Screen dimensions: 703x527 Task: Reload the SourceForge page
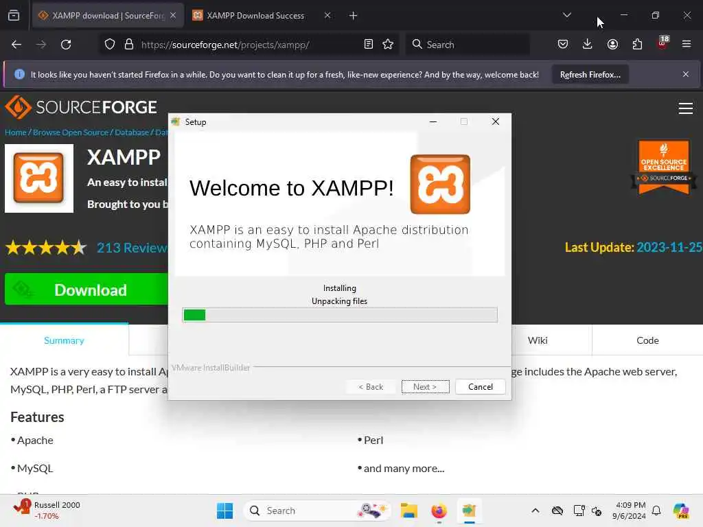point(66,45)
